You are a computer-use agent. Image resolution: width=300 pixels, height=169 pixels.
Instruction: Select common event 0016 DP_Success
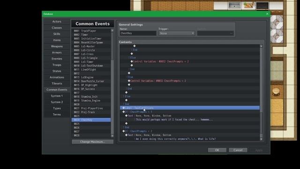[91, 89]
